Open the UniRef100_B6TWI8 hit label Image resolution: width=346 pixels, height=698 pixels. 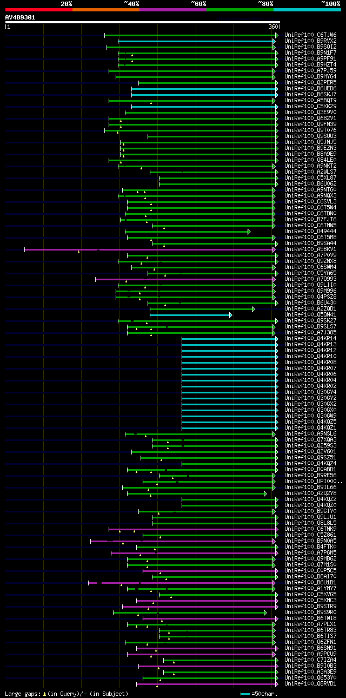(x=310, y=618)
